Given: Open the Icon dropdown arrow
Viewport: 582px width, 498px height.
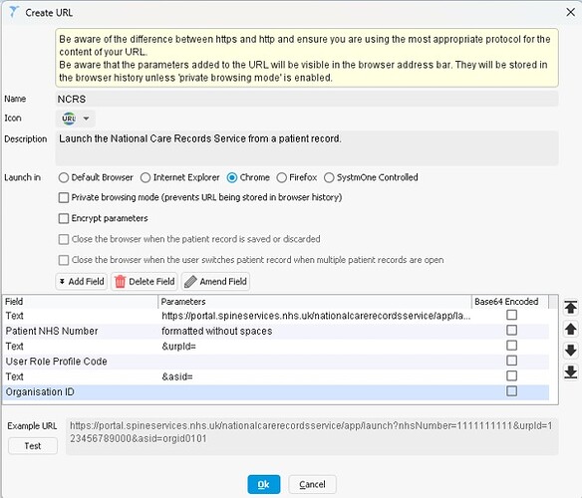Looking at the screenshot, I should [x=86, y=119].
